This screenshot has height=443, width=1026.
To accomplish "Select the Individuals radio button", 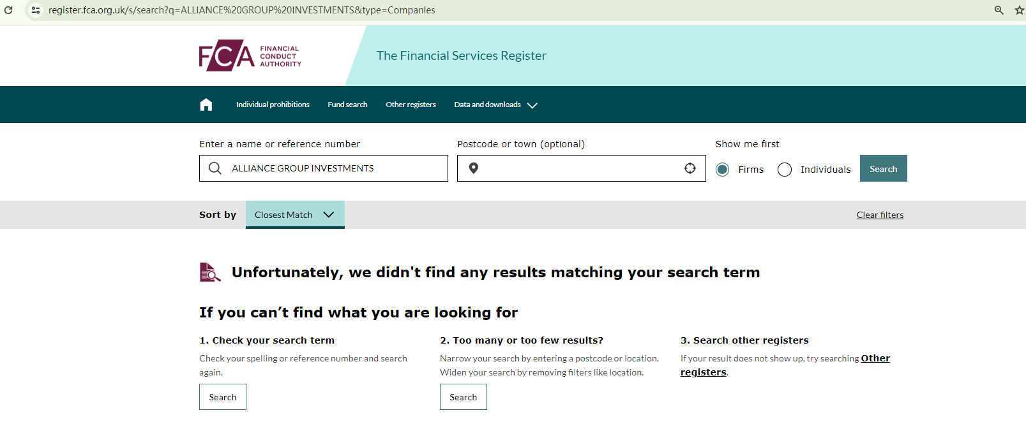I will tap(785, 170).
